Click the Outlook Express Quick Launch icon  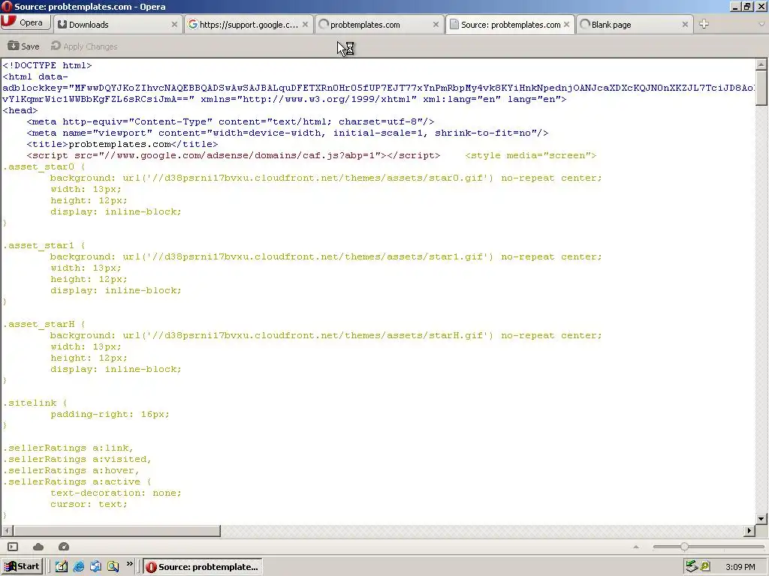pyautogui.click(x=95, y=567)
